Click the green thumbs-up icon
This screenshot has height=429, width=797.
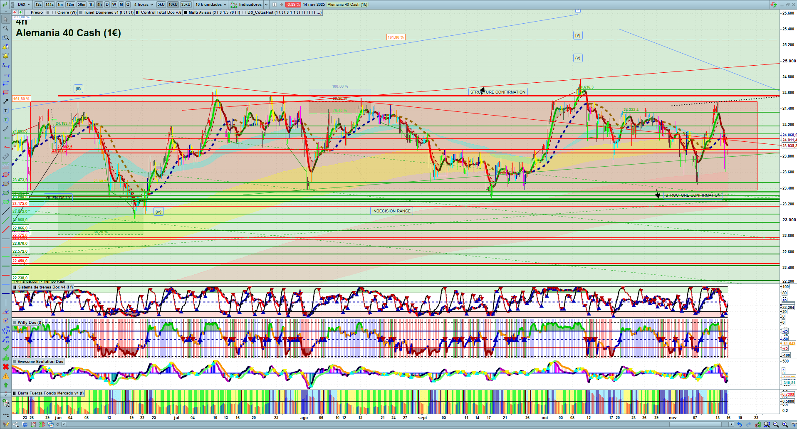click(5, 358)
